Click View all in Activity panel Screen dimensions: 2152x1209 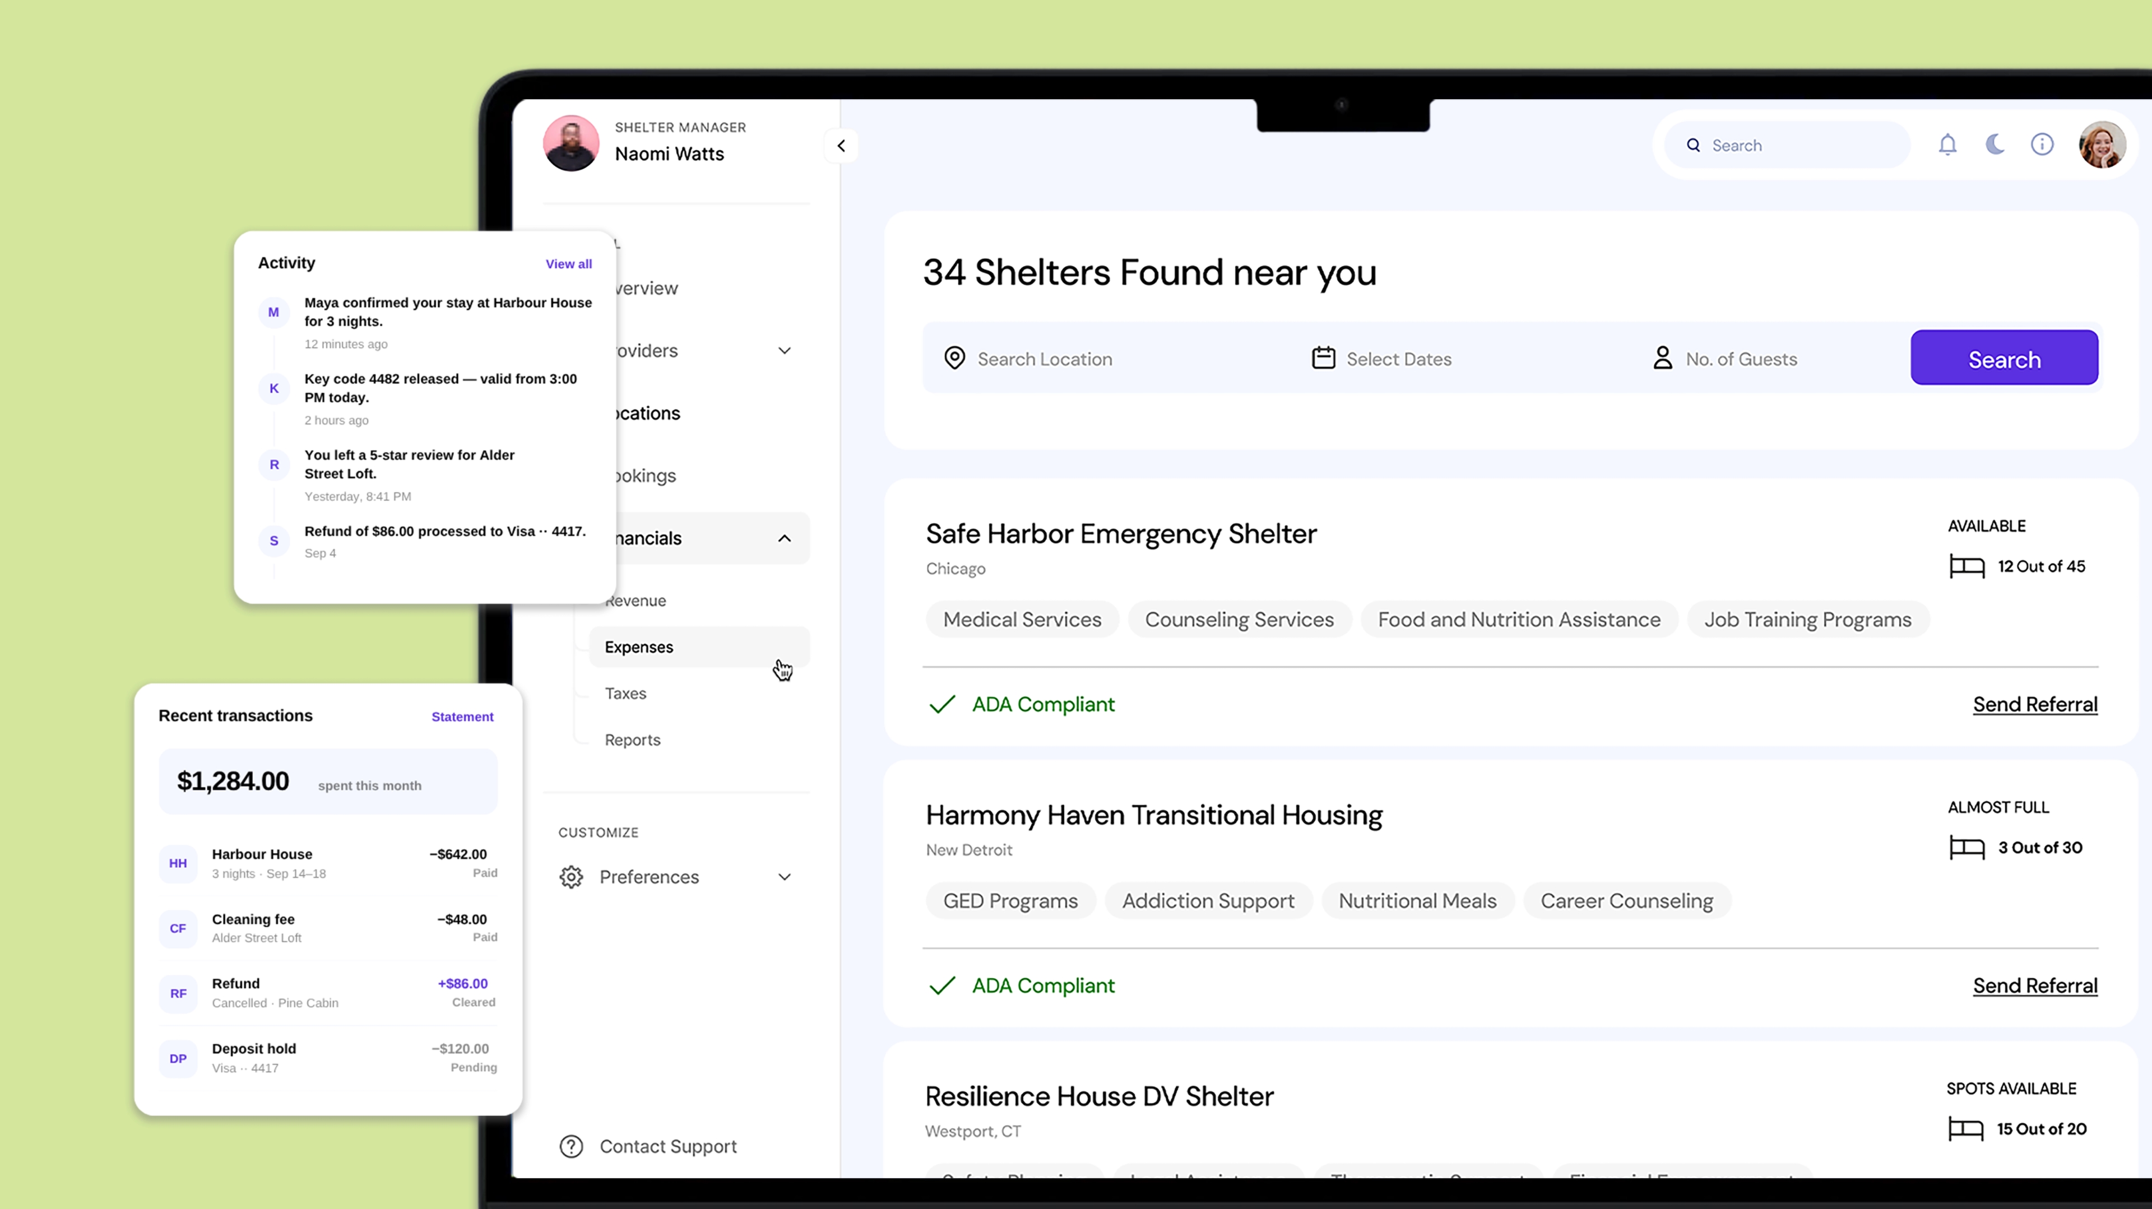[569, 264]
